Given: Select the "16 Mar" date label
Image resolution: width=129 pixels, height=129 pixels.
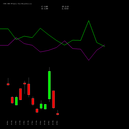Looking at the screenshot, I should 28,123.
